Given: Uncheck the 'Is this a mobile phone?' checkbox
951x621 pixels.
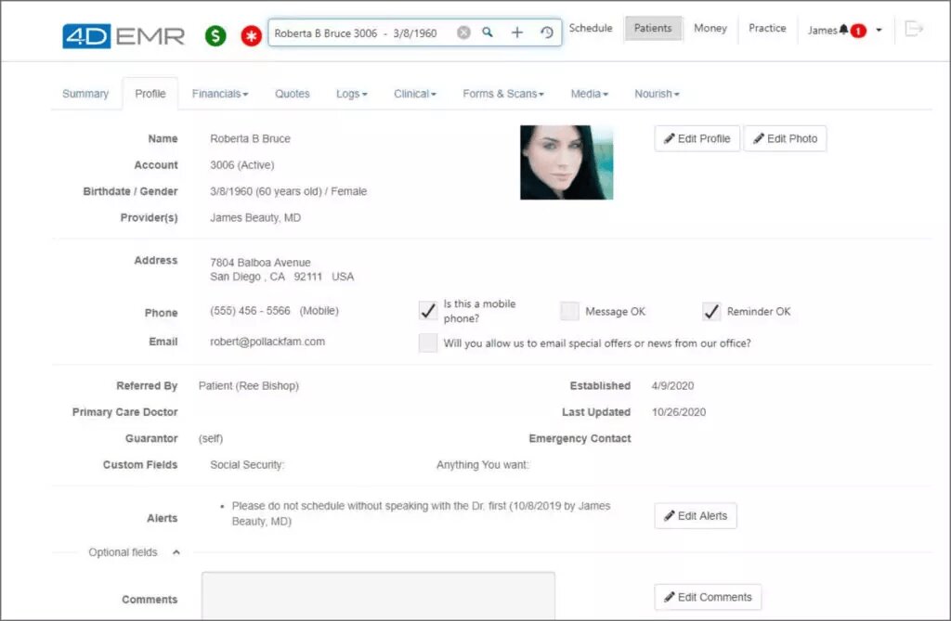Looking at the screenshot, I should (x=428, y=311).
